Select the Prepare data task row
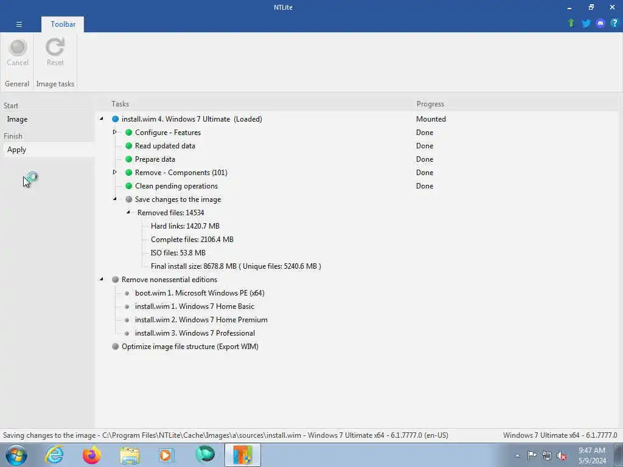Screen dimensions: 623x467 (x=155, y=159)
